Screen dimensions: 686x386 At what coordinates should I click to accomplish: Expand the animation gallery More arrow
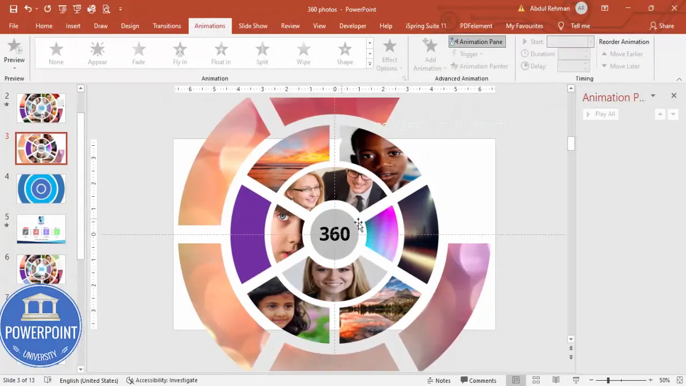tap(369, 64)
